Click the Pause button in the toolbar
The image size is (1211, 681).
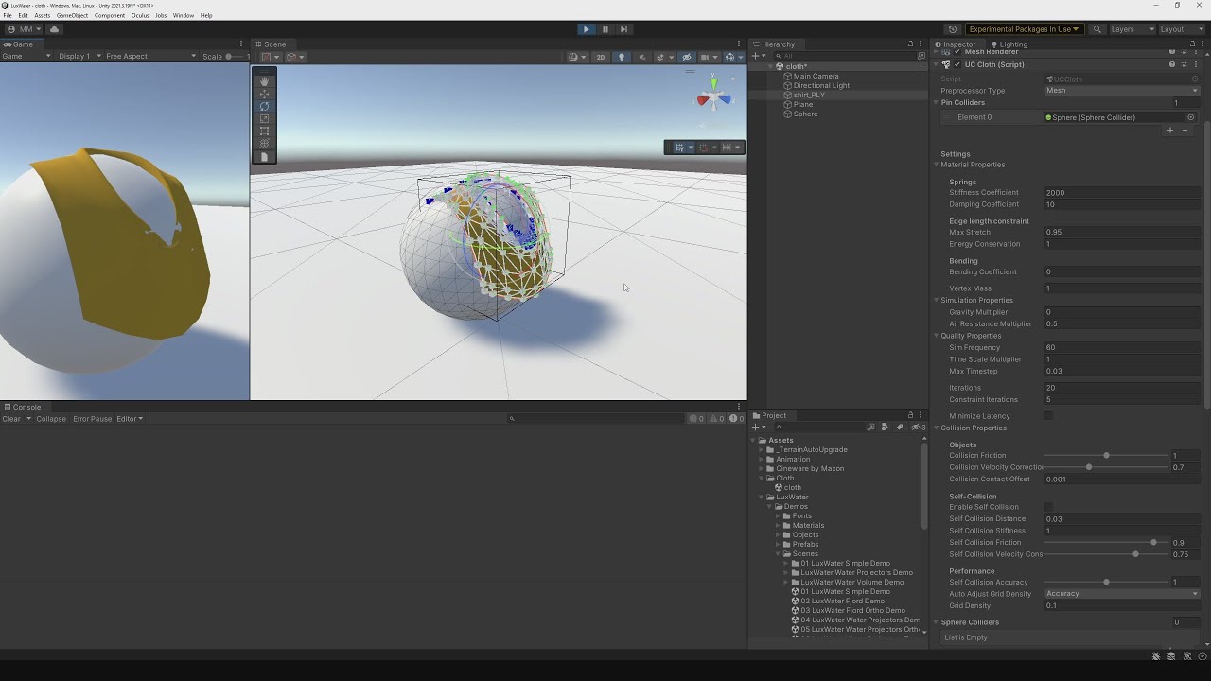[605, 29]
